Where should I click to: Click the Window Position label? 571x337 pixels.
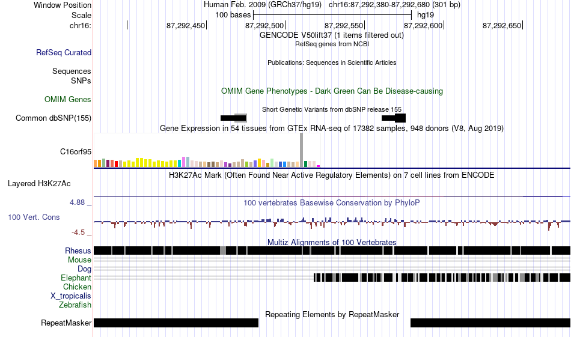[63, 5]
